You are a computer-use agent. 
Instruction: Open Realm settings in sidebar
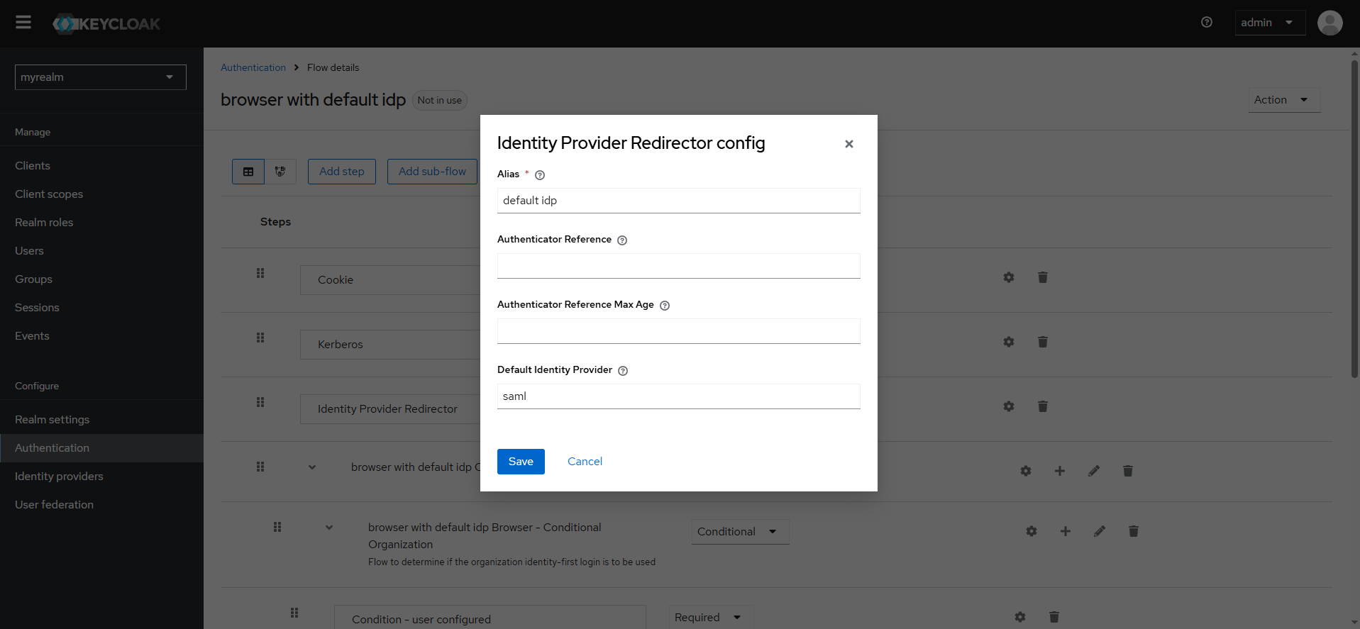(52, 420)
